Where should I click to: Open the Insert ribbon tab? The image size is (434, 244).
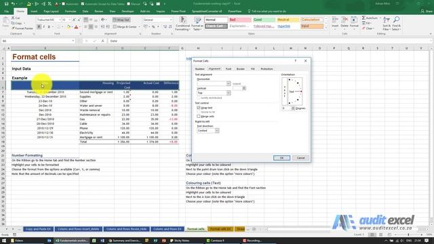coord(34,12)
